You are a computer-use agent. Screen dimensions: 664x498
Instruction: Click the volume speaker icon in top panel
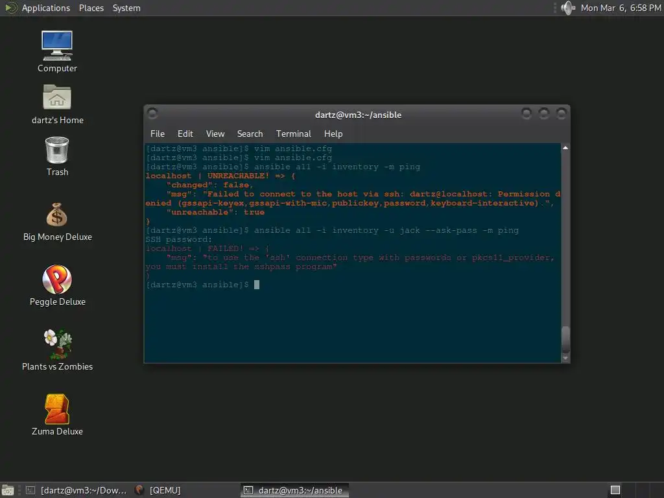click(567, 8)
